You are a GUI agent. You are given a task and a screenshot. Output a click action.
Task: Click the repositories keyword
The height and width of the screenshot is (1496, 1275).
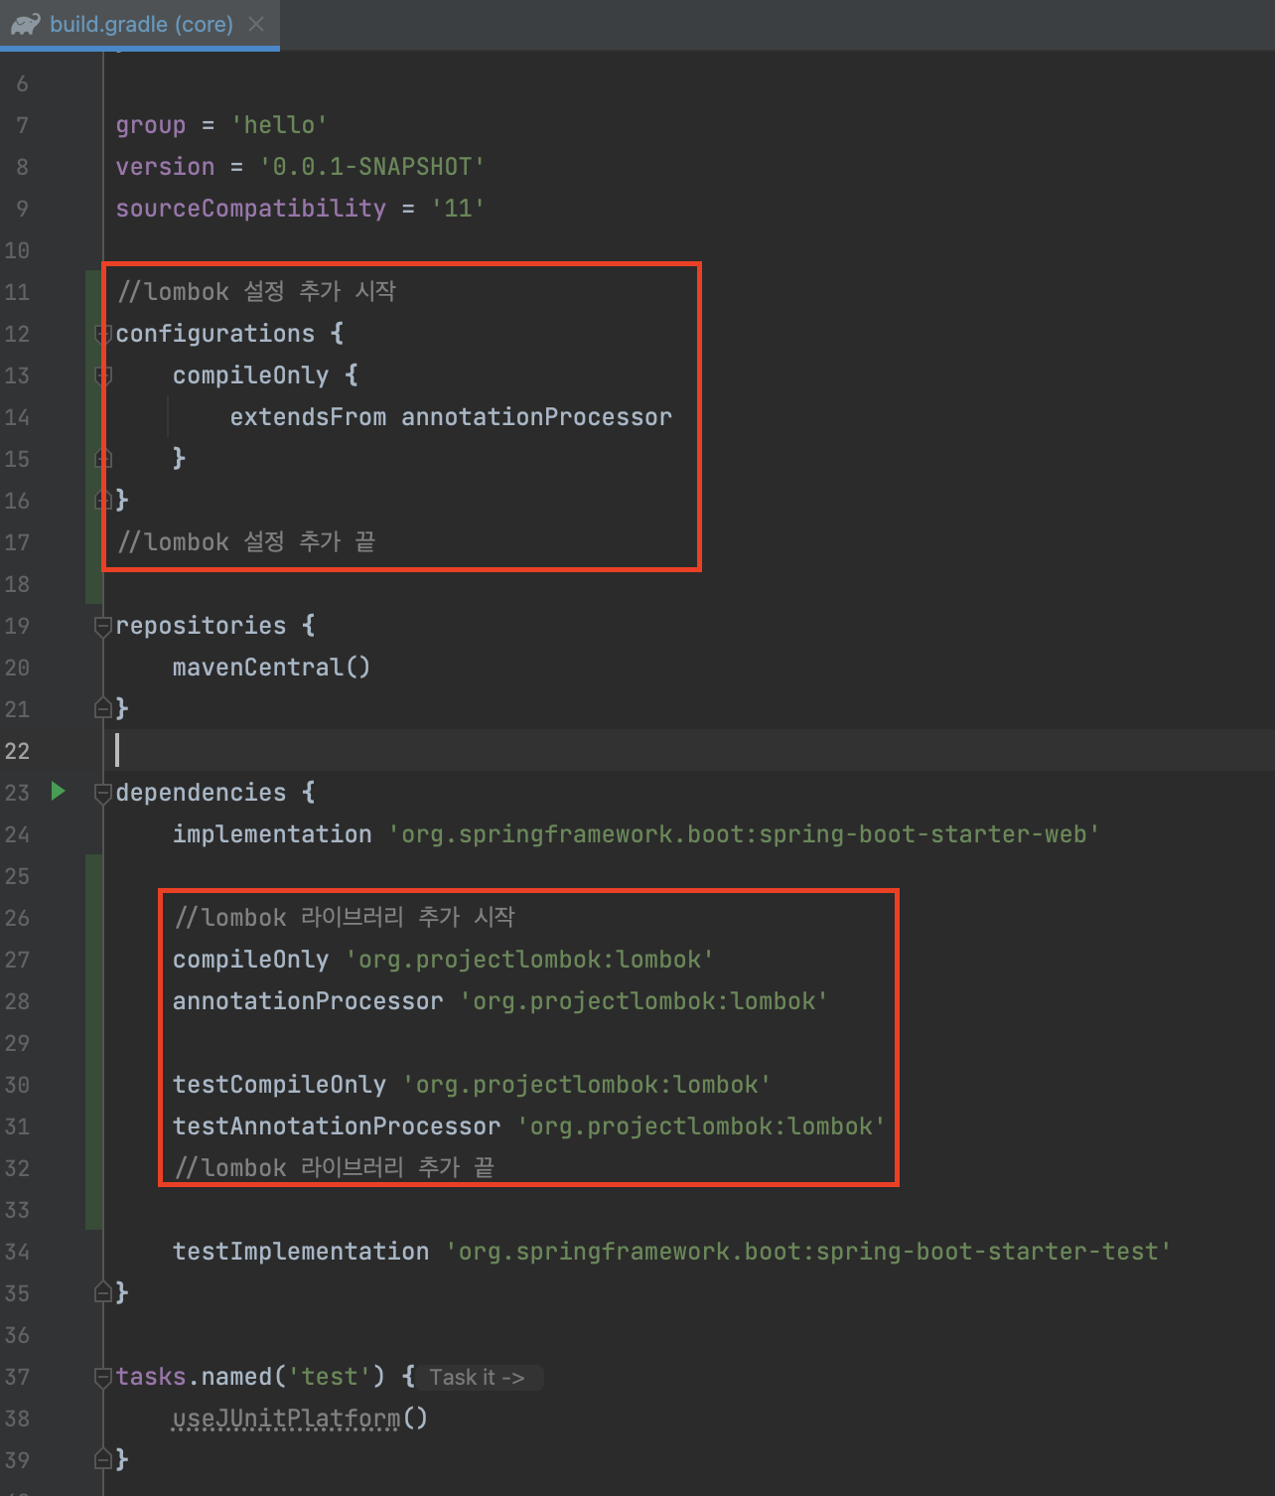click(x=201, y=626)
